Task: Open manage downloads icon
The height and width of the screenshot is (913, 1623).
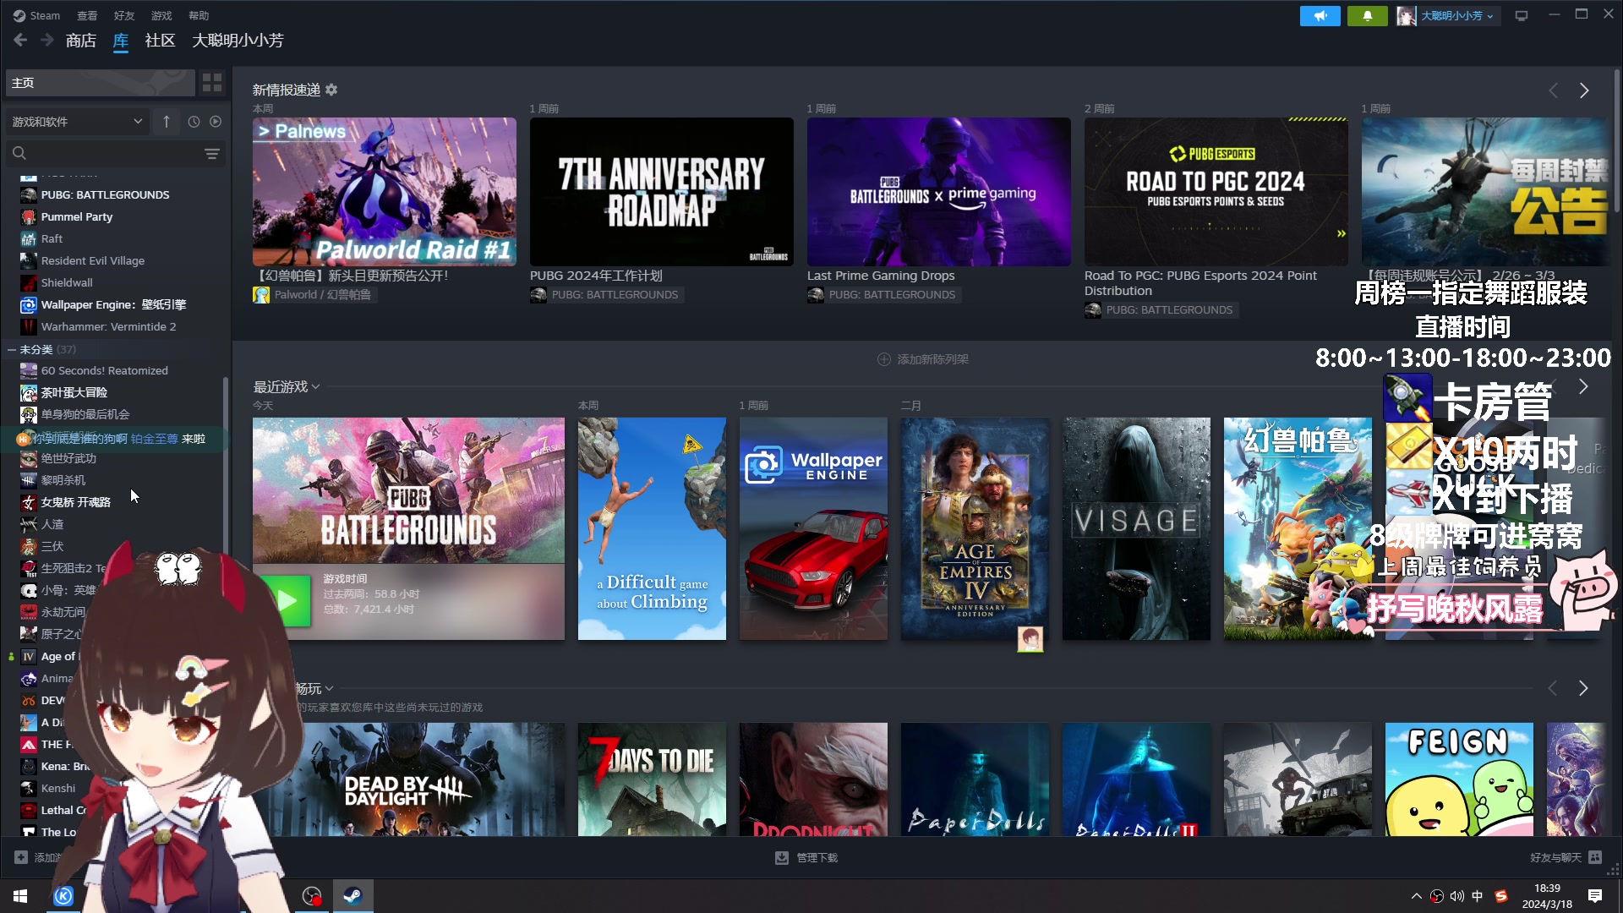Action: [782, 858]
